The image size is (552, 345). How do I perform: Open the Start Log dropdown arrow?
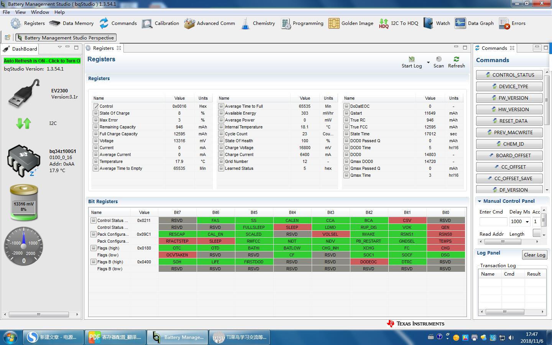[x=428, y=62]
